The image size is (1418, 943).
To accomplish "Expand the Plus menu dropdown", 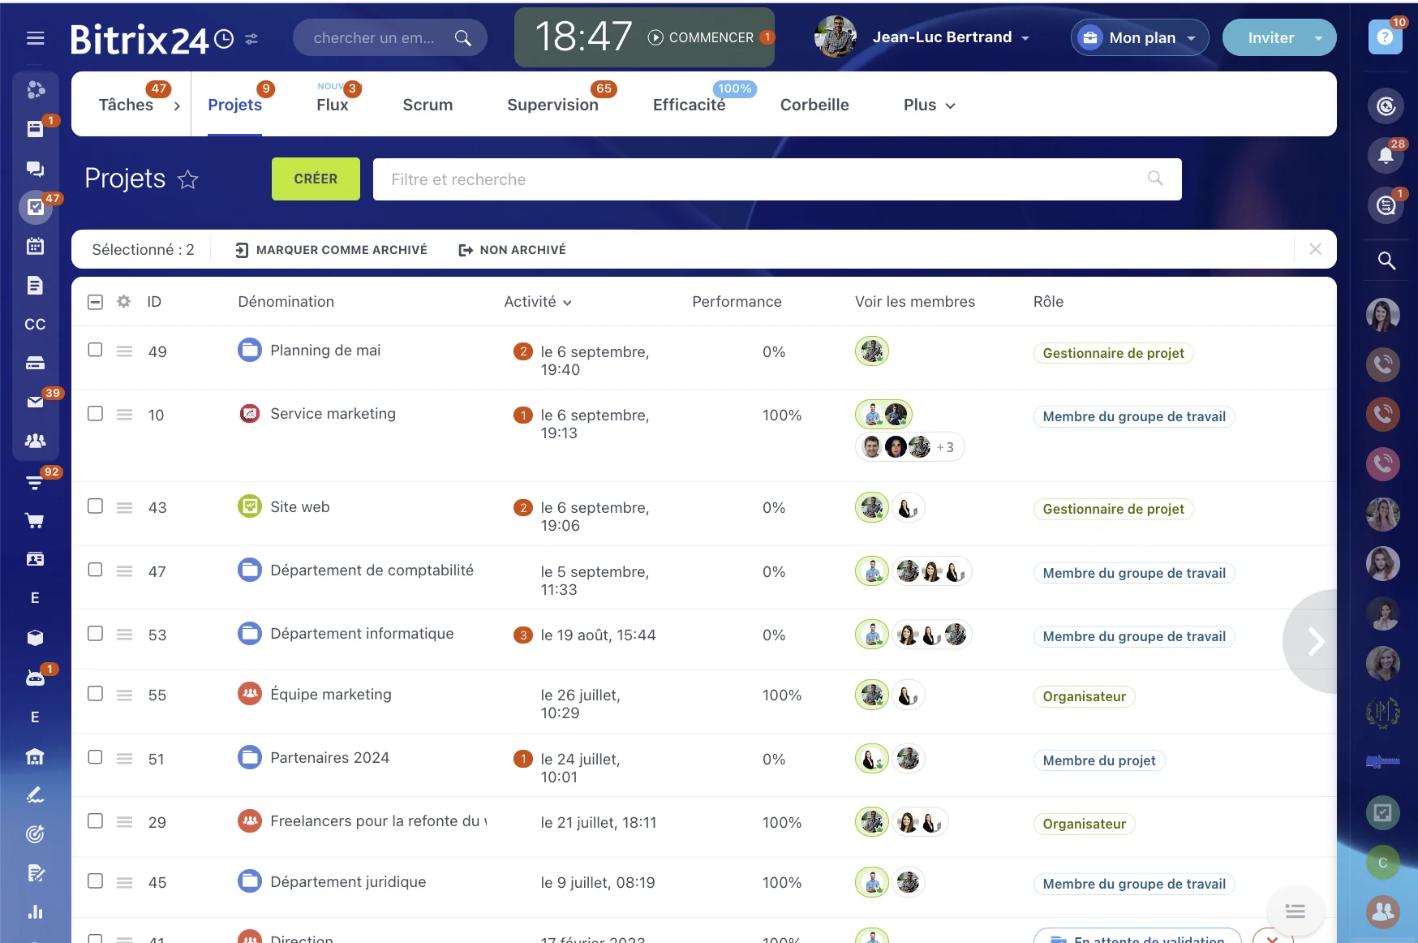I will click(x=929, y=105).
